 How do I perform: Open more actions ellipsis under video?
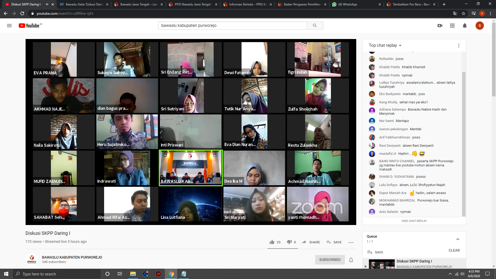351,242
